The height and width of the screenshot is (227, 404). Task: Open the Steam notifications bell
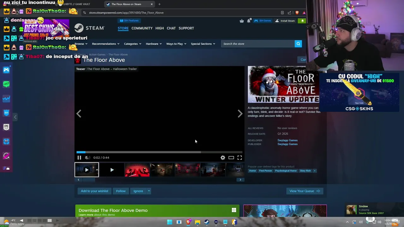point(249,21)
